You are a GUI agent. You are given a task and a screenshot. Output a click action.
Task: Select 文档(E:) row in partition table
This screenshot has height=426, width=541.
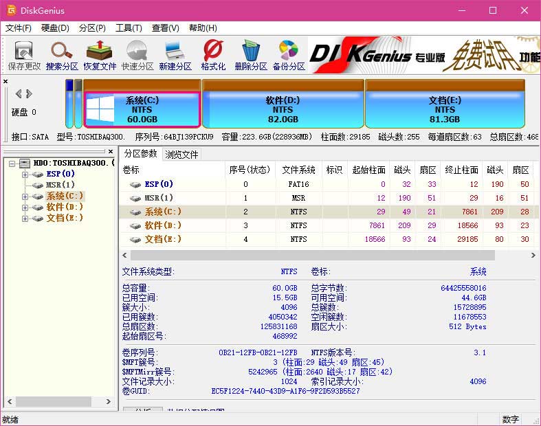coord(327,239)
